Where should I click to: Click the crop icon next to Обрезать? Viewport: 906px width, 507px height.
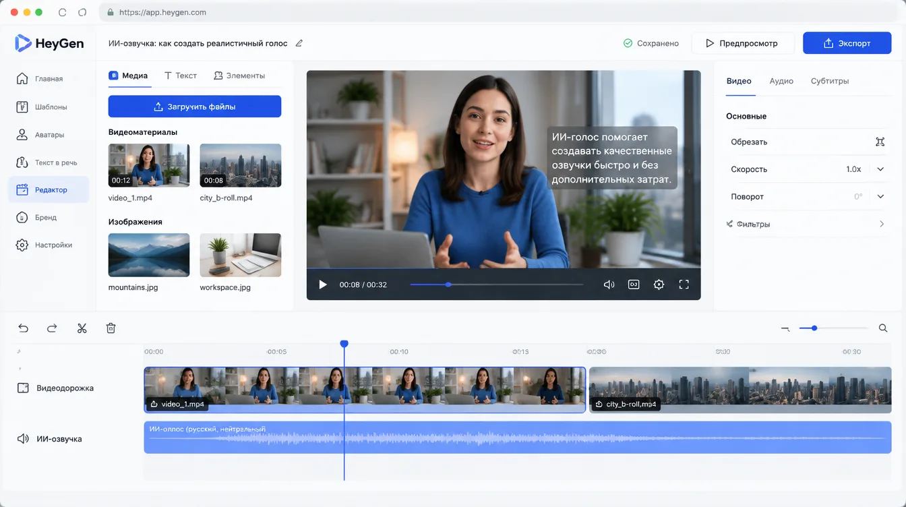click(880, 142)
